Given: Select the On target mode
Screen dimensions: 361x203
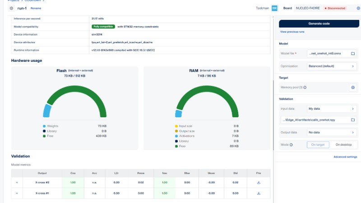Looking at the screenshot, I should point(318,145).
